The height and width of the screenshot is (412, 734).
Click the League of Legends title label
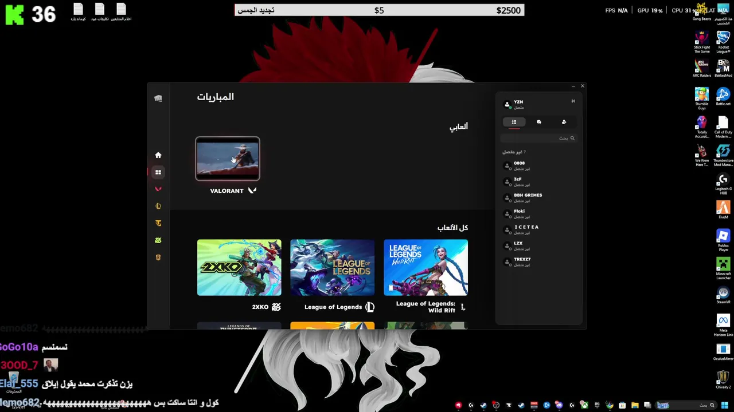(x=333, y=307)
